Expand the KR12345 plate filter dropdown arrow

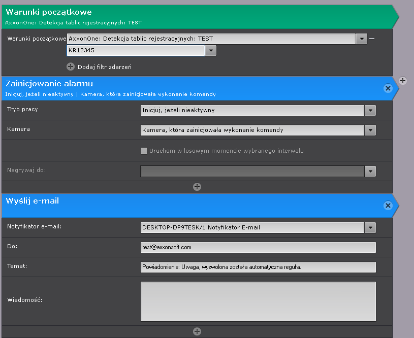click(x=211, y=50)
